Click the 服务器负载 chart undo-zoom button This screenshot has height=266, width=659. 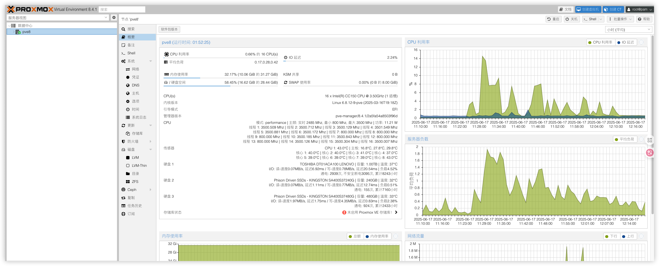coord(641,139)
